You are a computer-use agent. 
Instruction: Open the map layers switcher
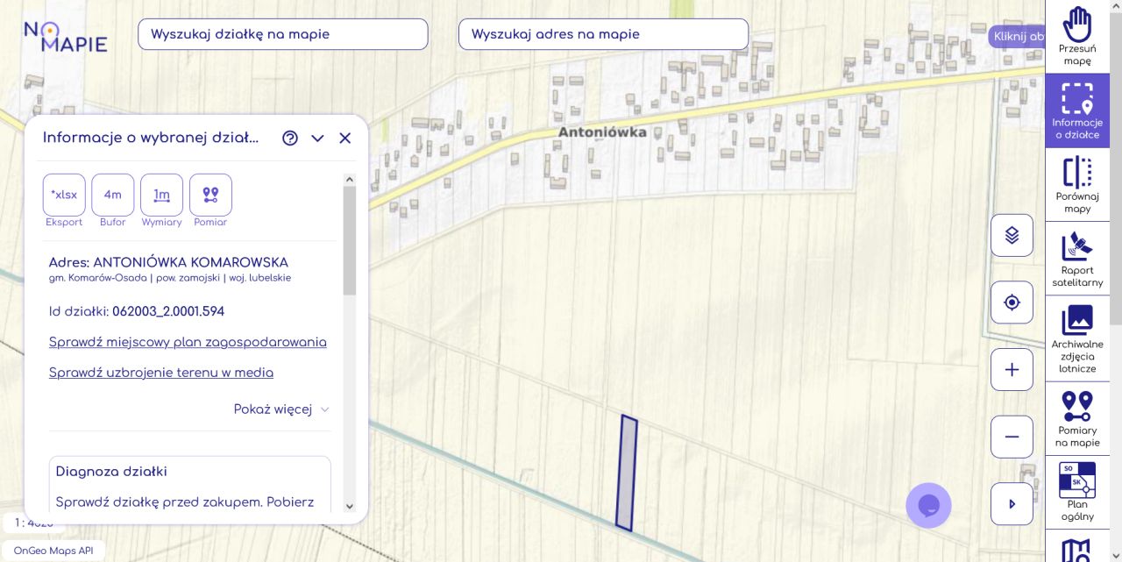coord(1012,235)
